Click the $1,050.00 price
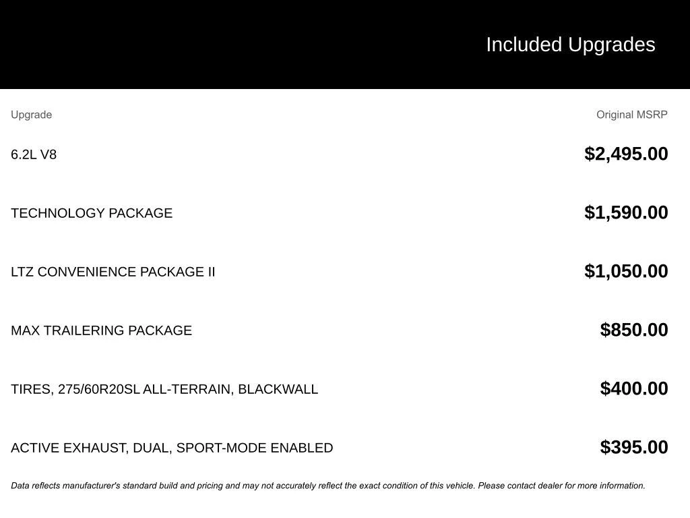This screenshot has width=690, height=518. point(626,271)
